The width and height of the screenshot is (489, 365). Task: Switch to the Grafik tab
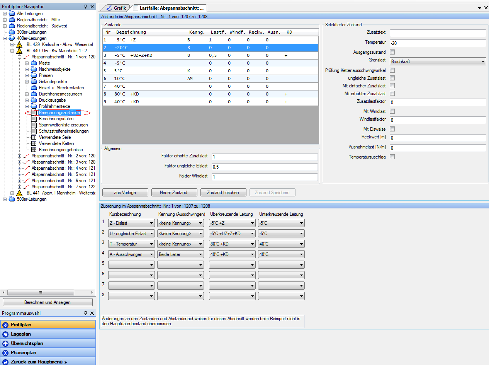point(115,8)
